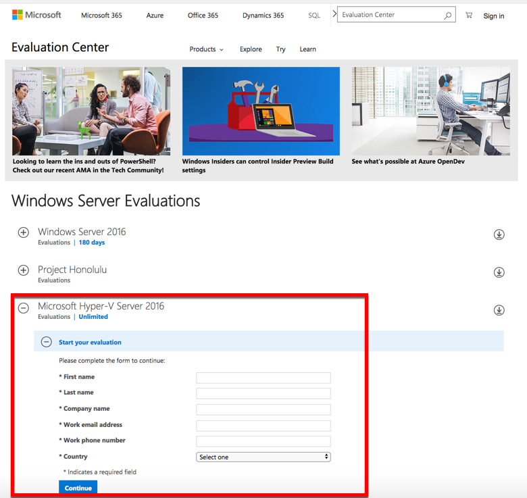The image size is (527, 498).
Task: Go to Microsoft 365 in top nav
Action: coord(101,16)
